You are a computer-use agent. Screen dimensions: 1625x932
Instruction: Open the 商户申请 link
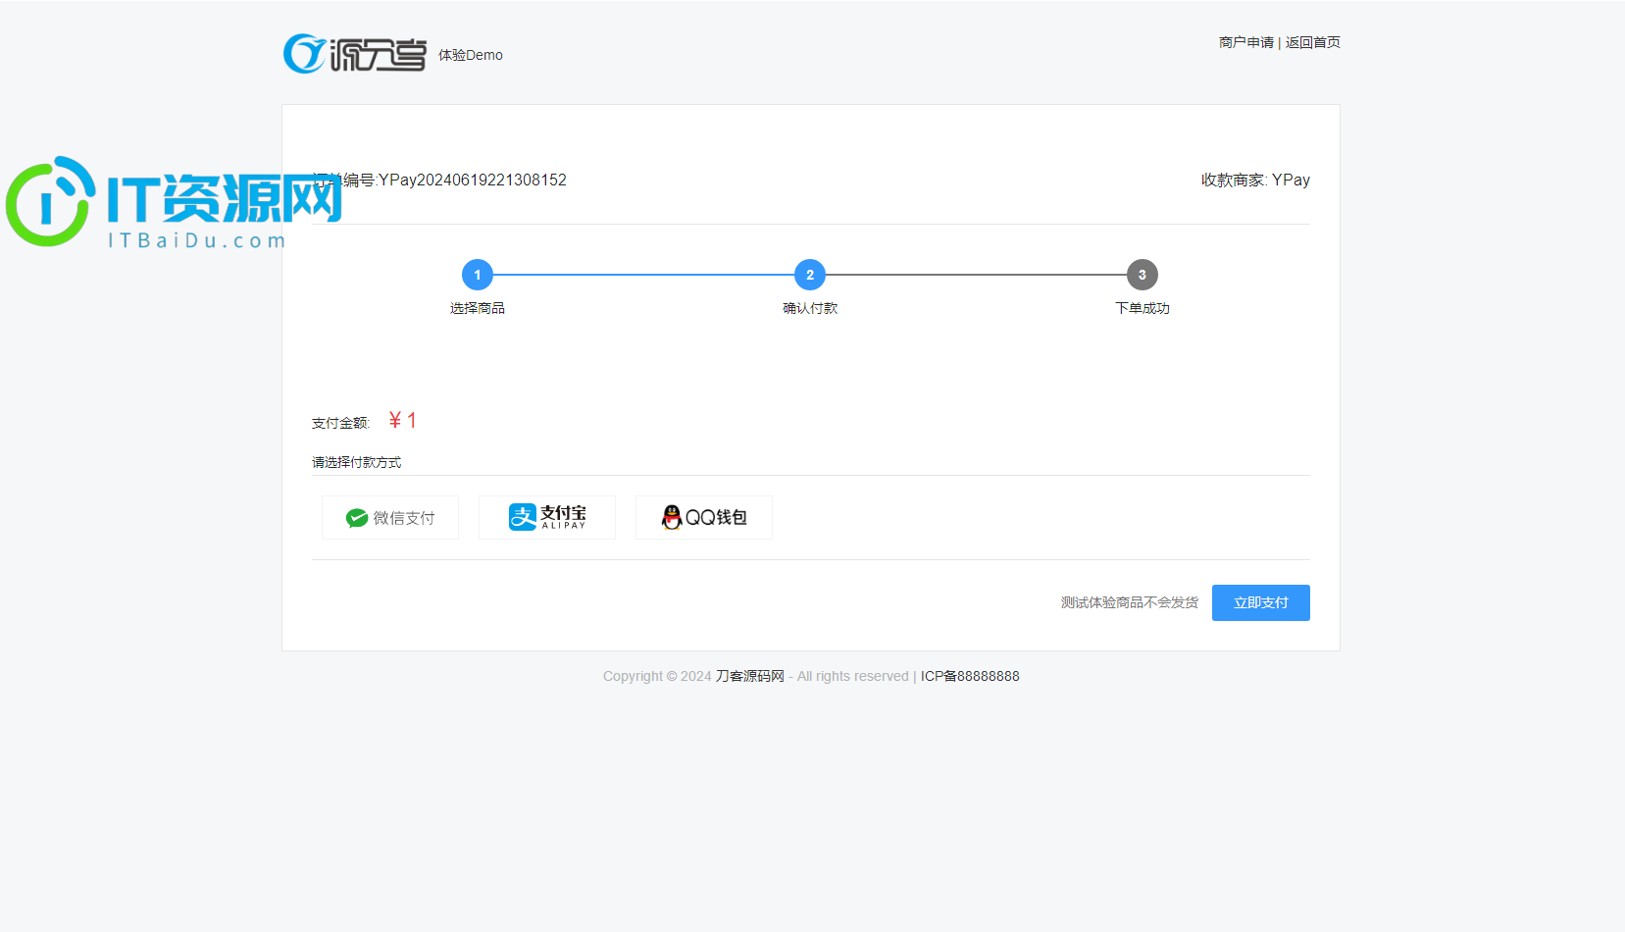click(1245, 42)
